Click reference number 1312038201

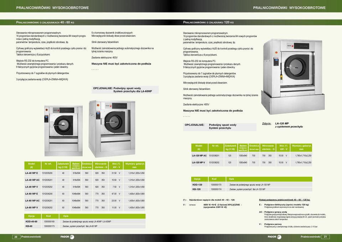coord(214,156)
